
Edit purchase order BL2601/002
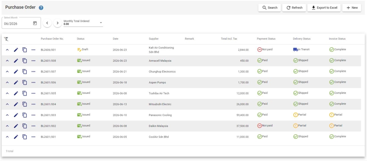pyautogui.click(x=16, y=126)
